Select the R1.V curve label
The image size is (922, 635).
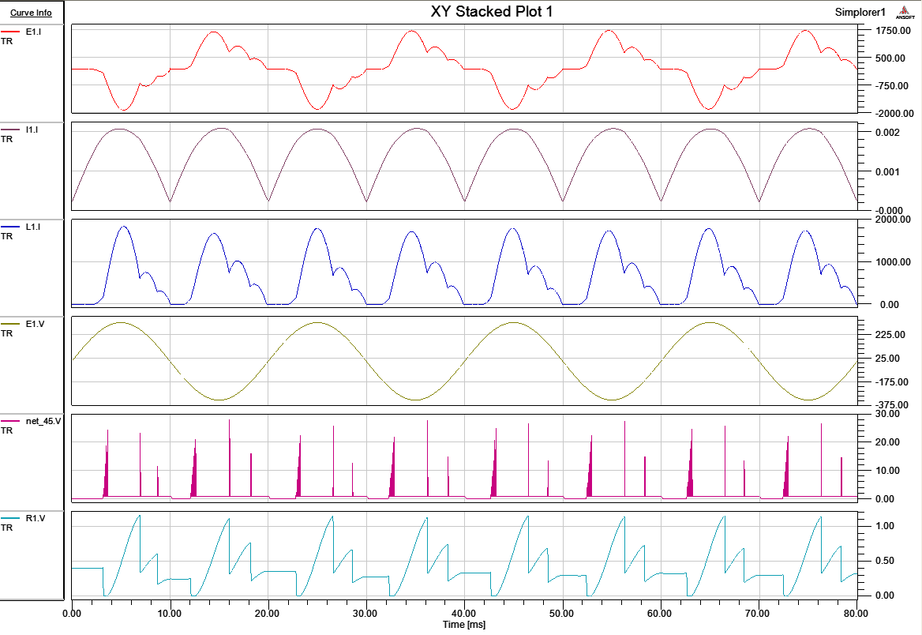pyautogui.click(x=36, y=518)
